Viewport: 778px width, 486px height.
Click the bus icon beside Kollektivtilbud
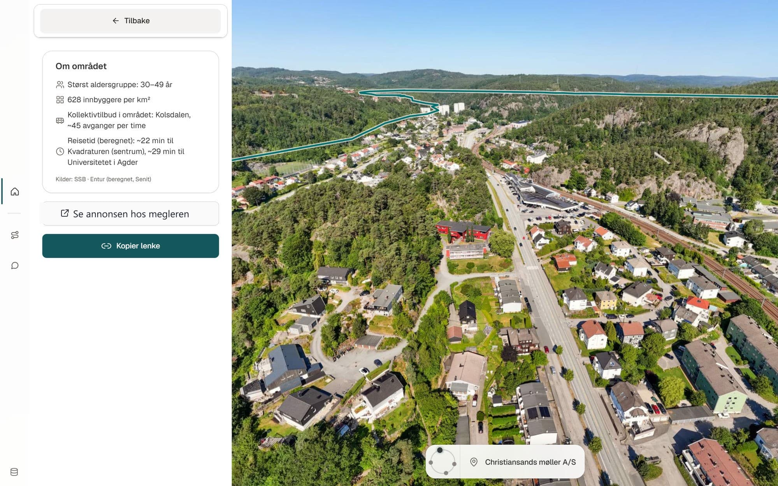tap(60, 120)
